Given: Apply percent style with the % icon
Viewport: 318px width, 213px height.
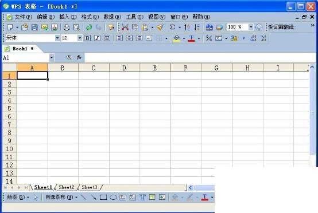Looking at the screenshot, I should point(209,38).
